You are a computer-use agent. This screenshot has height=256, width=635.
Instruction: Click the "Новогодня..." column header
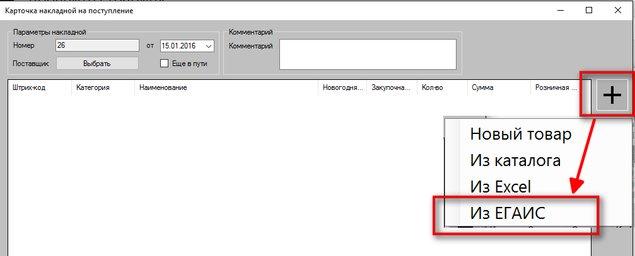tap(342, 87)
